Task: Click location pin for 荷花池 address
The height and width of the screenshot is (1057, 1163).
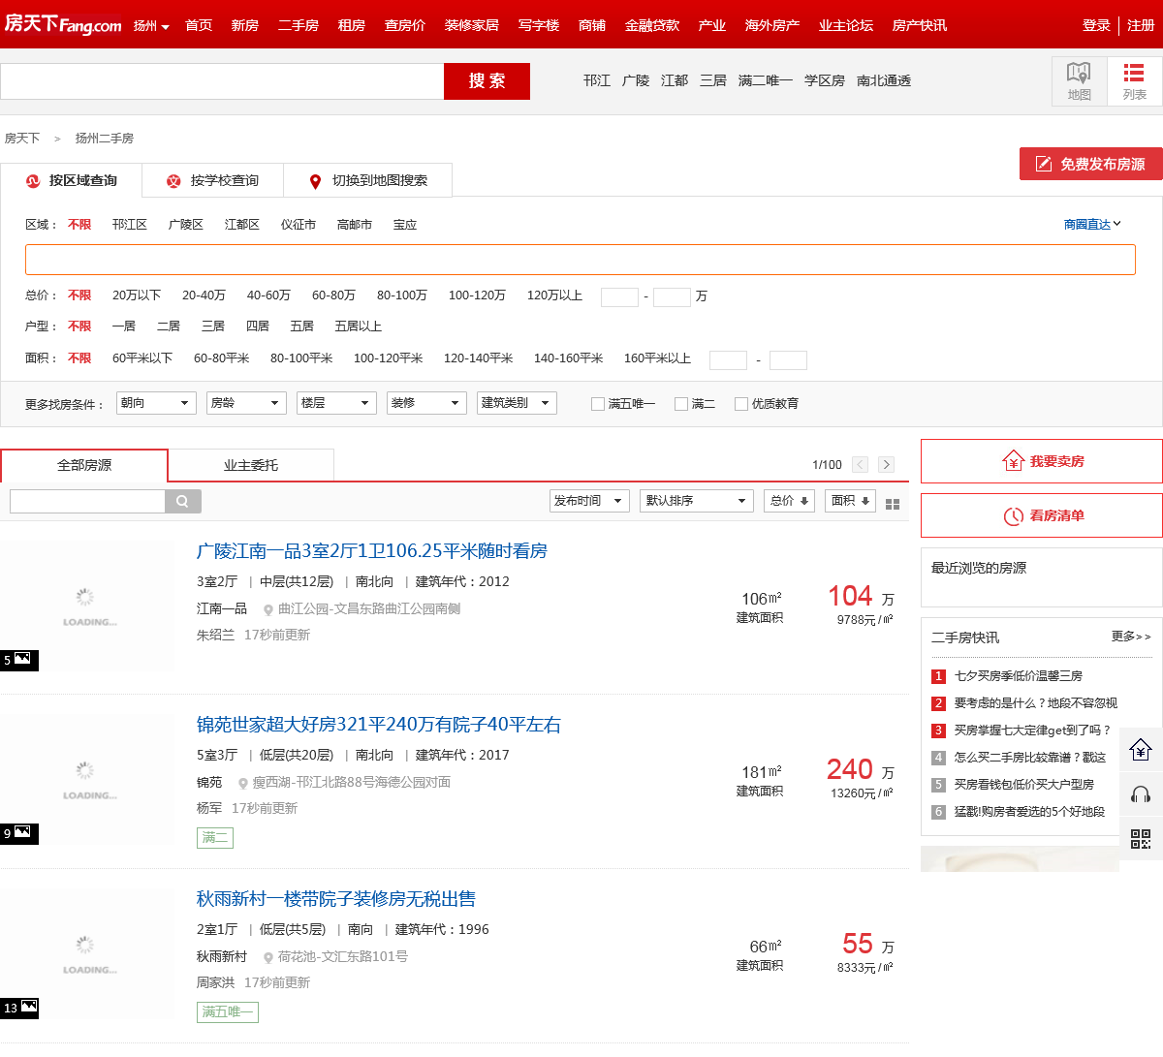Action: (x=268, y=958)
